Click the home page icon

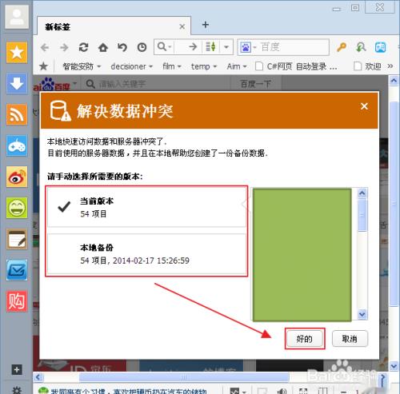pyautogui.click(x=103, y=47)
